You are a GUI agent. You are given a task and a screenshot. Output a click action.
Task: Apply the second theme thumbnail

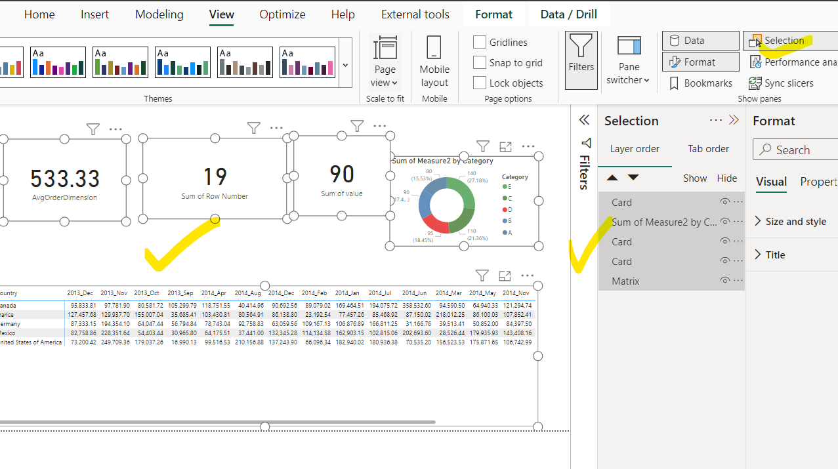click(58, 62)
